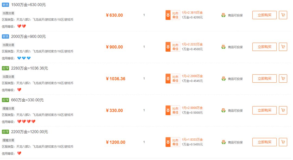Viewport: 293px width, 160px height.
Task: Add the 1036.36元 listing to cart
Action: [283, 79]
